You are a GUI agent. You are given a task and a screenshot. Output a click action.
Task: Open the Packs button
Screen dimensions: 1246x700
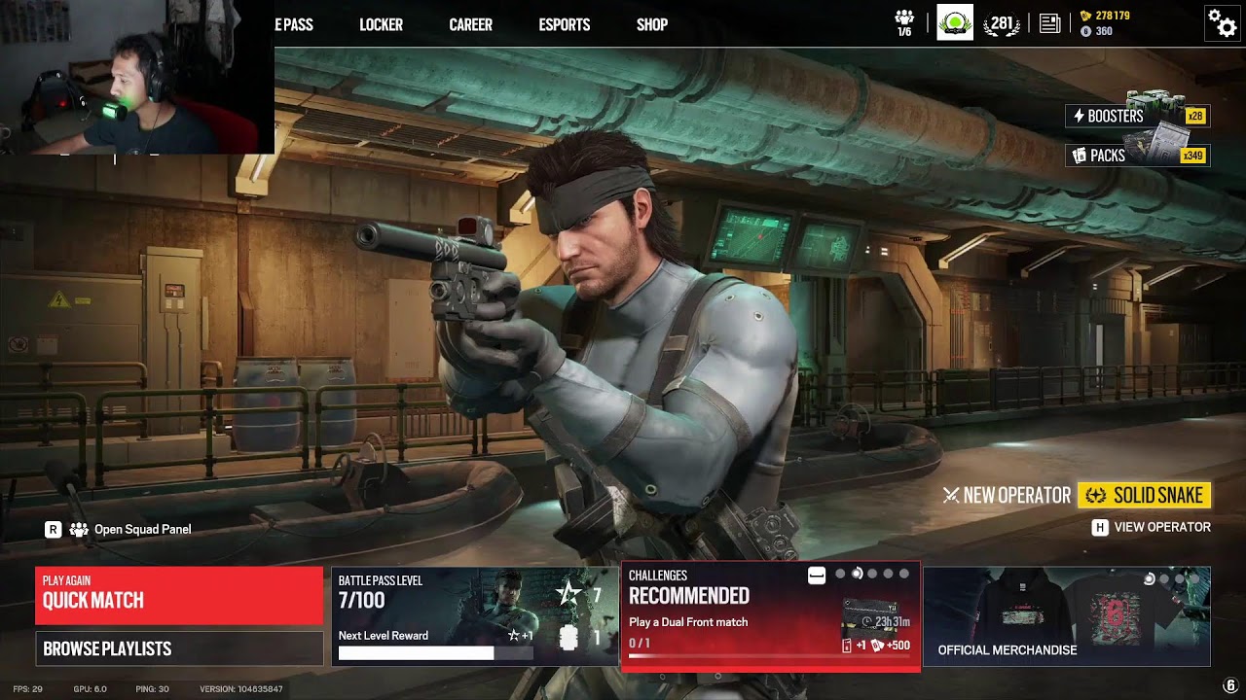pyautogui.click(x=1137, y=156)
